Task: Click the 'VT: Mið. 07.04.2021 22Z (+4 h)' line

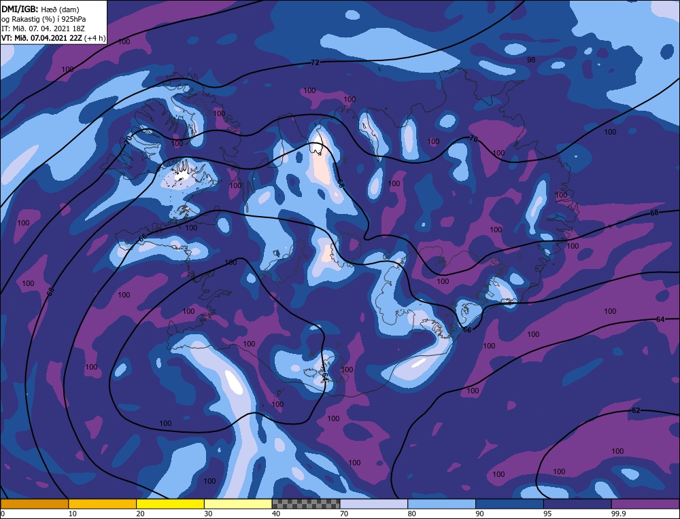Action: point(53,37)
